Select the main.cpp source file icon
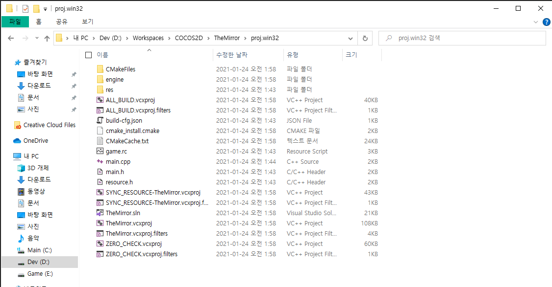This screenshot has height=287, width=552. click(x=100, y=162)
